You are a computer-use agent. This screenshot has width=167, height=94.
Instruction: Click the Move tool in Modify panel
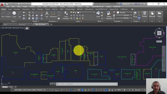click(29, 13)
